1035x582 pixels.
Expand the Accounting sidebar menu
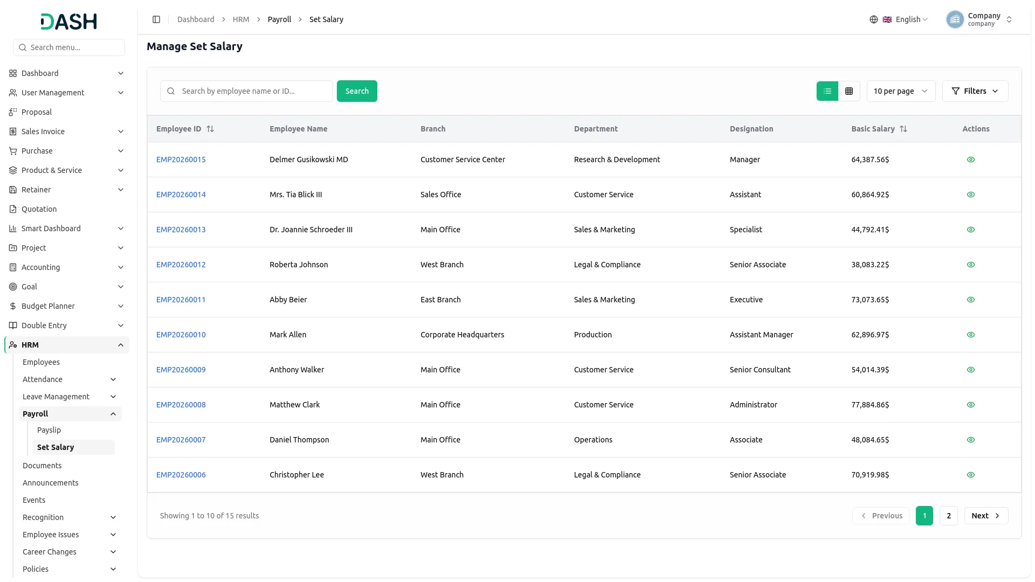click(67, 267)
